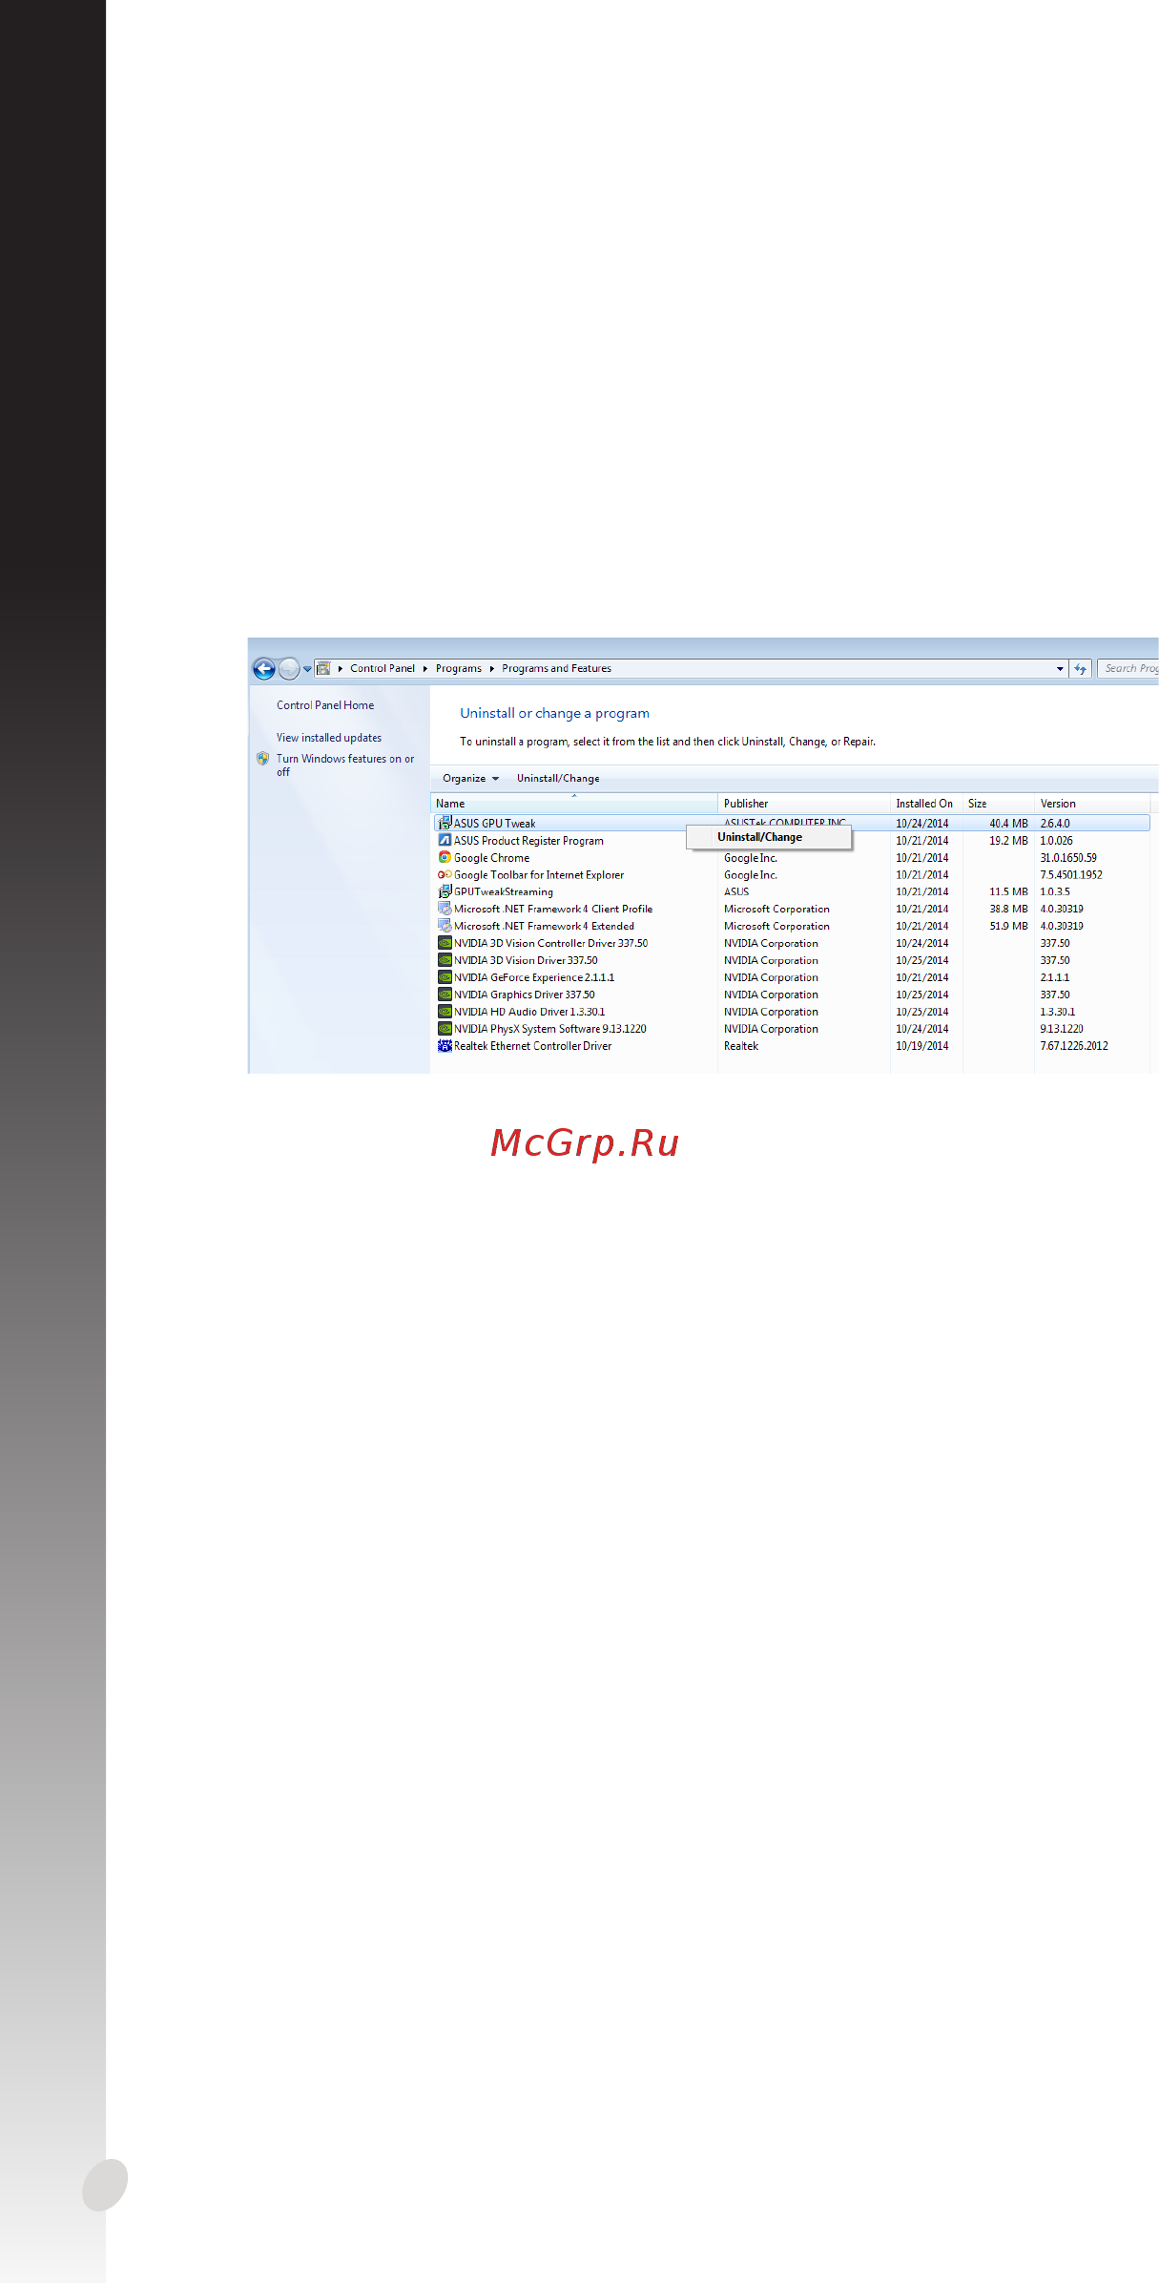Click NVIDIA HD Audio Driver icon
Image resolution: width=1159 pixels, height=2283 pixels.
click(x=445, y=1012)
